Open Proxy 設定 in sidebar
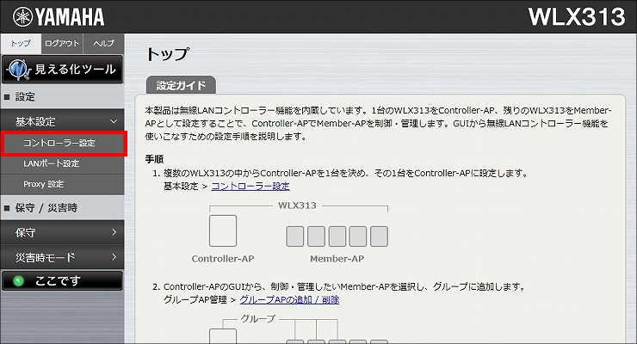The height and width of the screenshot is (344, 637). pyautogui.click(x=62, y=185)
